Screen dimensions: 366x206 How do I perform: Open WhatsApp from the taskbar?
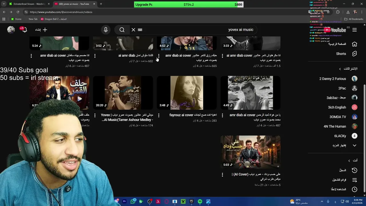tap(133, 201)
